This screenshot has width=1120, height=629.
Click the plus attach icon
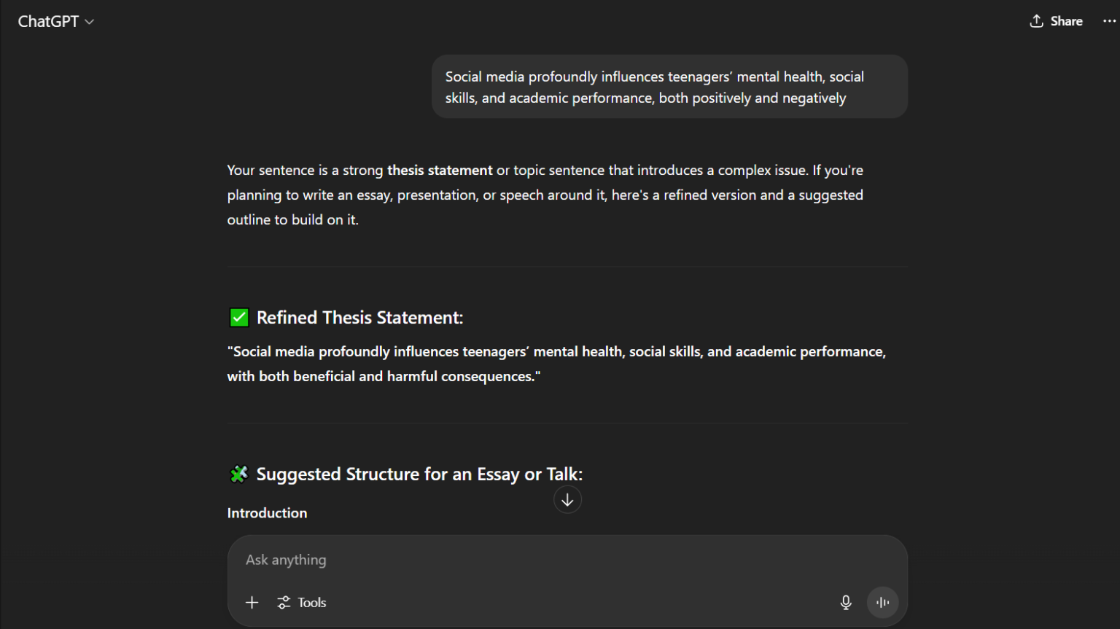(x=252, y=603)
